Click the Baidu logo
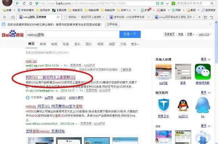Image resolution: width=218 pixels, height=144 pixels. pyautogui.click(x=13, y=34)
